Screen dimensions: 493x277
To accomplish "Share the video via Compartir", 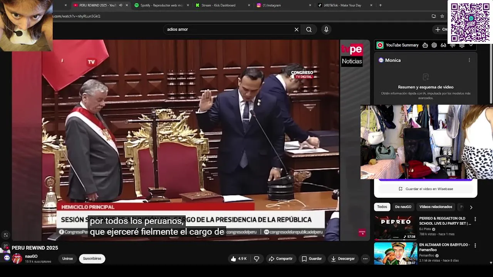I will (x=281, y=259).
